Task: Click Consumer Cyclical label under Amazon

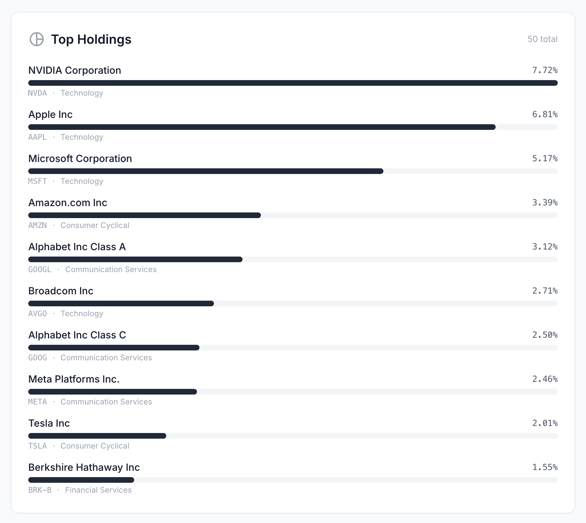Action: (x=95, y=226)
